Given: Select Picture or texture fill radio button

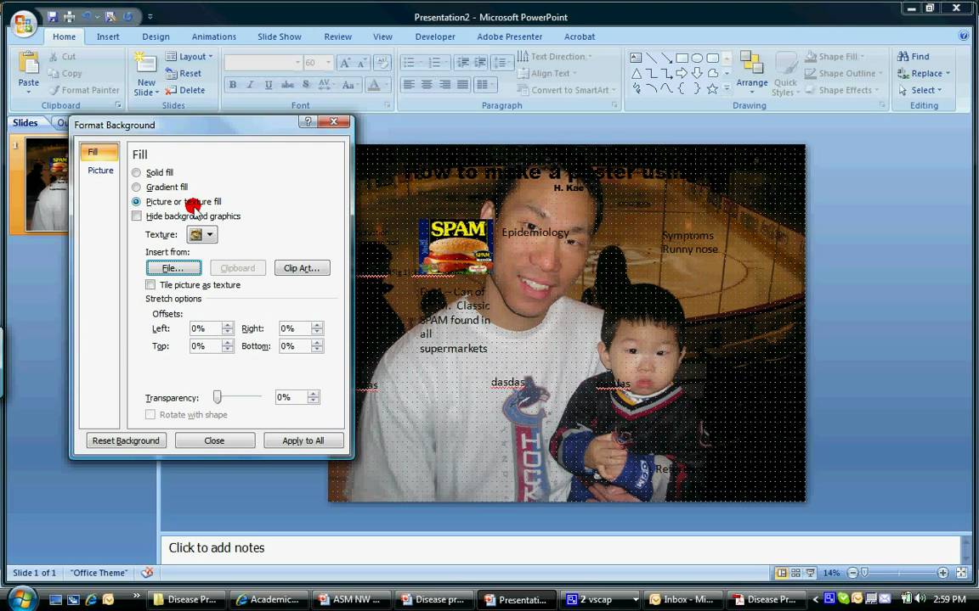Looking at the screenshot, I should point(136,201).
